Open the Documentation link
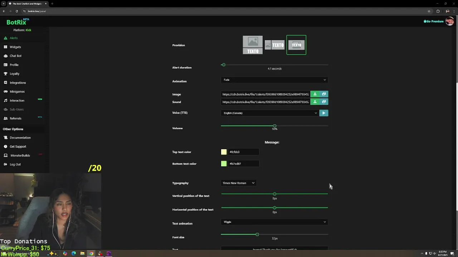The height and width of the screenshot is (257, 458). 20,137
